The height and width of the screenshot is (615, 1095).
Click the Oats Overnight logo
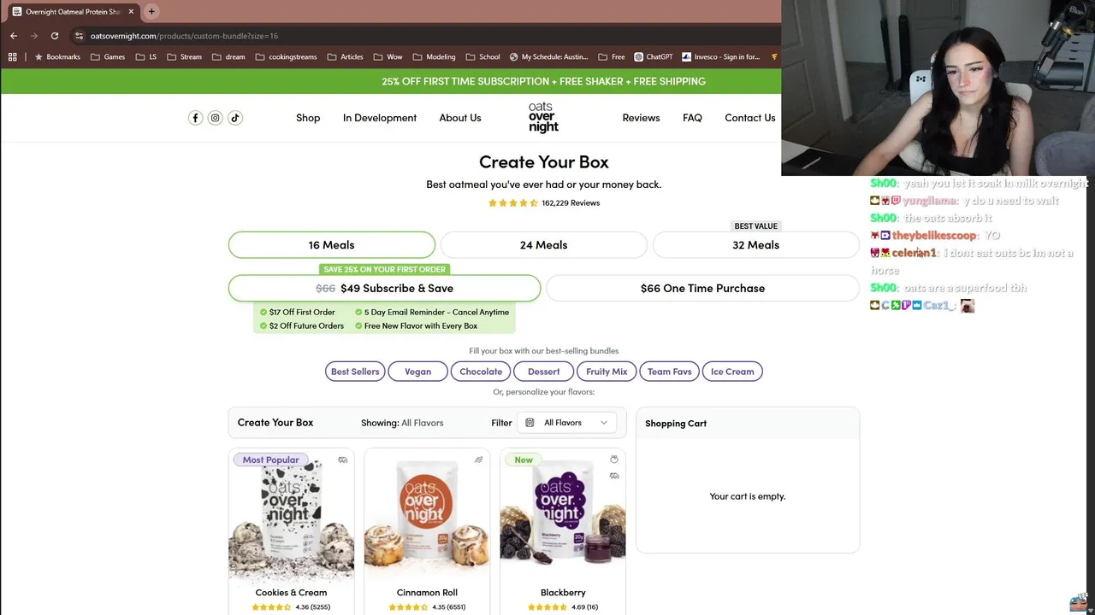click(x=543, y=118)
